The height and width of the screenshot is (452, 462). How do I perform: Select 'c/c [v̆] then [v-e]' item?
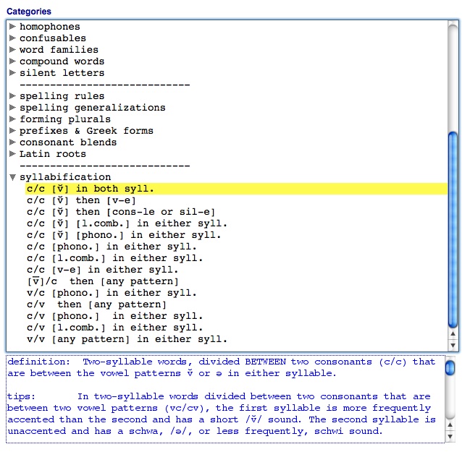coord(81,200)
